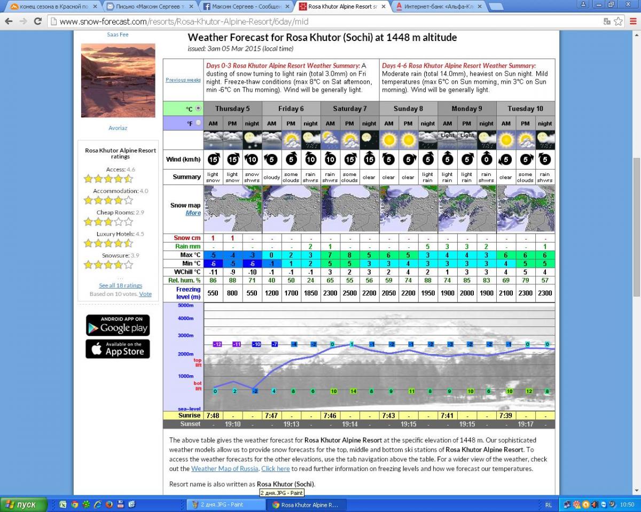
Task: Click the Monday AM light rain weather icon
Action: (448, 140)
